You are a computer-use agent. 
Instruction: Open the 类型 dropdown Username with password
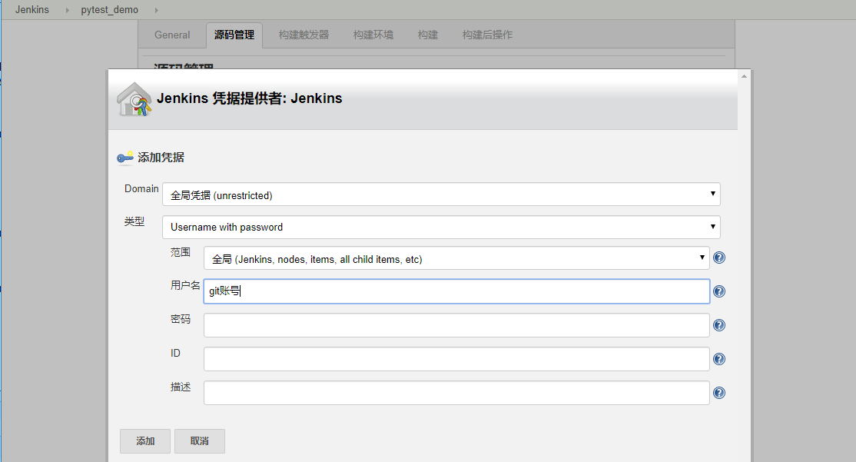(441, 228)
